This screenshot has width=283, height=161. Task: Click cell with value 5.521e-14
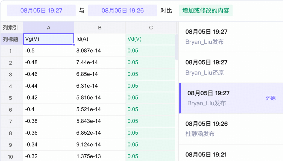click(99, 109)
